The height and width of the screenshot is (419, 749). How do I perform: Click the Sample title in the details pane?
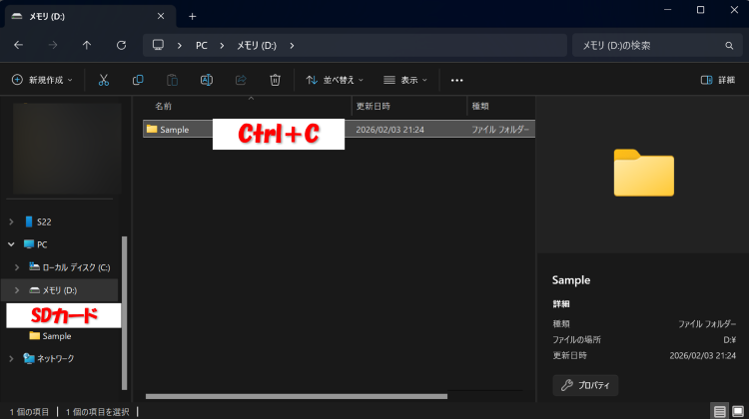pyautogui.click(x=571, y=280)
